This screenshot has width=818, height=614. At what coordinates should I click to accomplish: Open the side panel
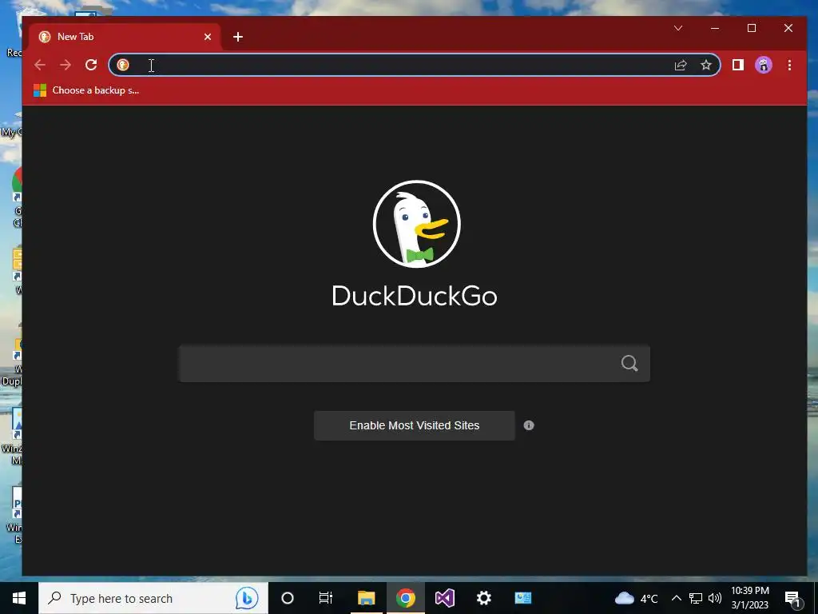737,65
